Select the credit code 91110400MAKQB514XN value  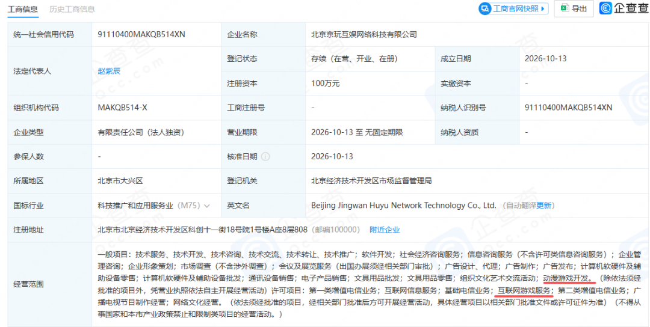[x=141, y=34]
